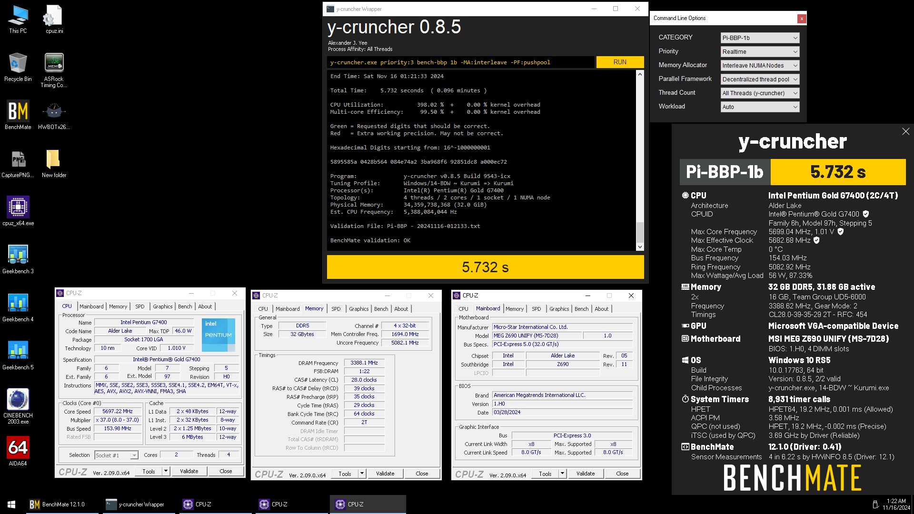Click the Core Speed 5697.22 MHz value
This screenshot has height=514, width=914.
pyautogui.click(x=118, y=412)
